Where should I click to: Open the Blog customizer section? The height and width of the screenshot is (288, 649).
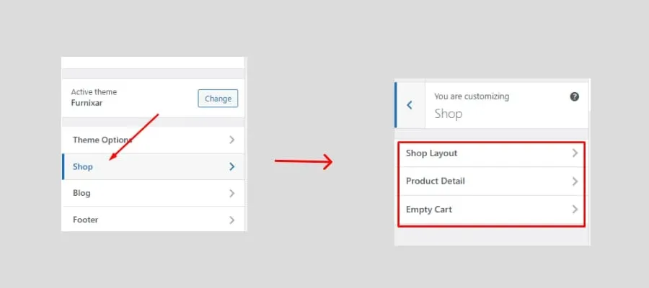click(153, 194)
